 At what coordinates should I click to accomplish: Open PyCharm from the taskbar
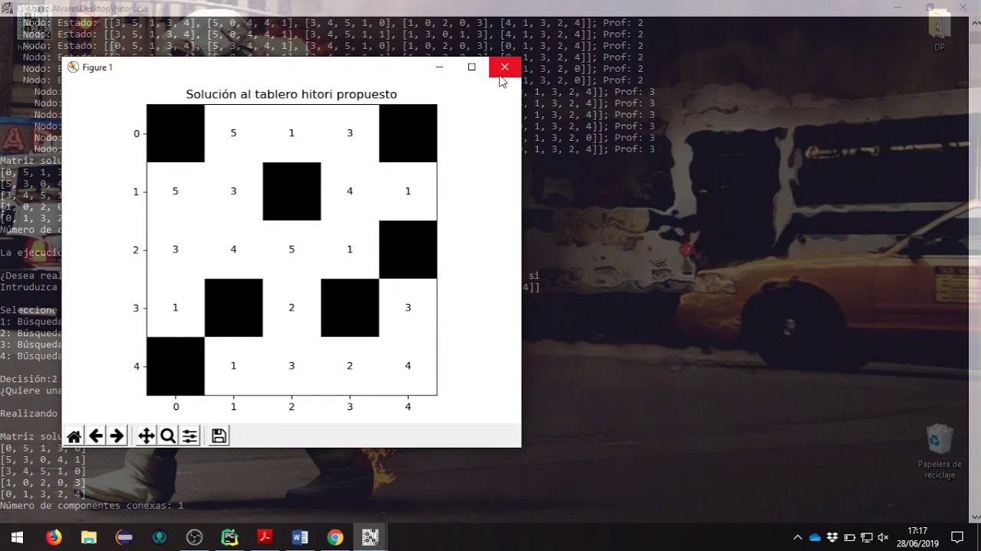tap(230, 537)
